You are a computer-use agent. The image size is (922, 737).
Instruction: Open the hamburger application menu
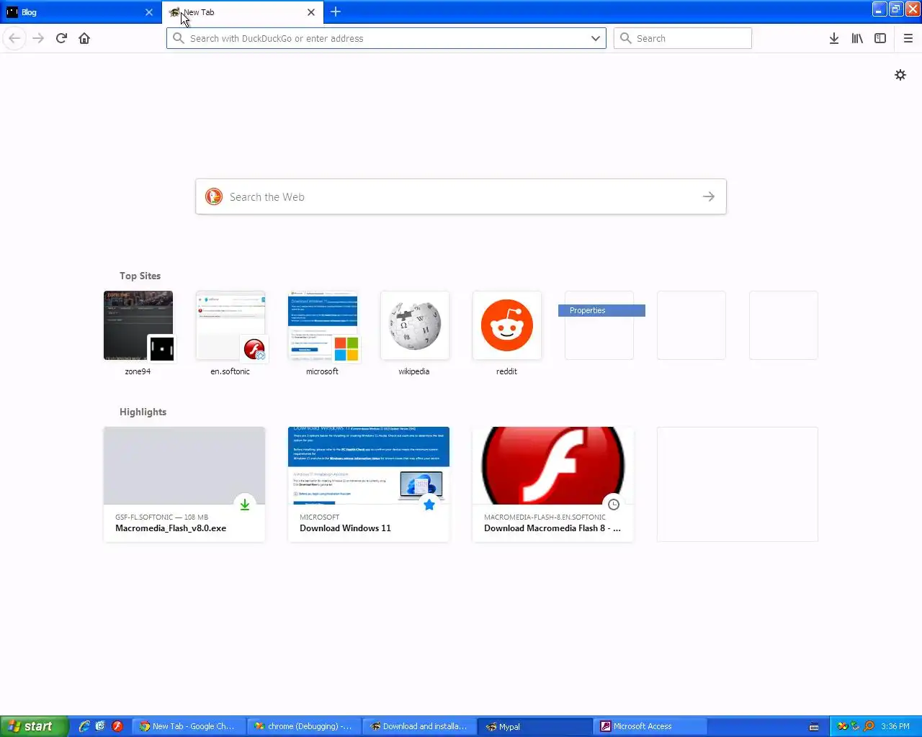point(908,38)
